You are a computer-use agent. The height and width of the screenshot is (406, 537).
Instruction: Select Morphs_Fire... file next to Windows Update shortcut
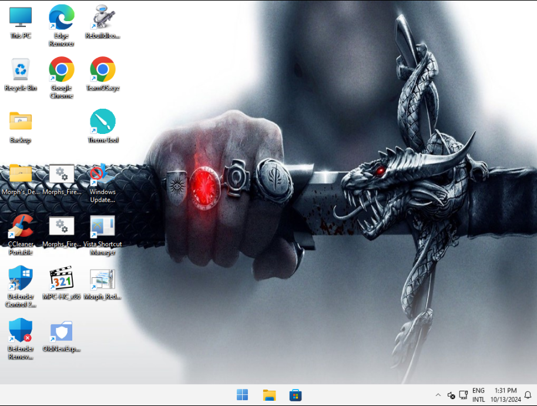click(62, 179)
